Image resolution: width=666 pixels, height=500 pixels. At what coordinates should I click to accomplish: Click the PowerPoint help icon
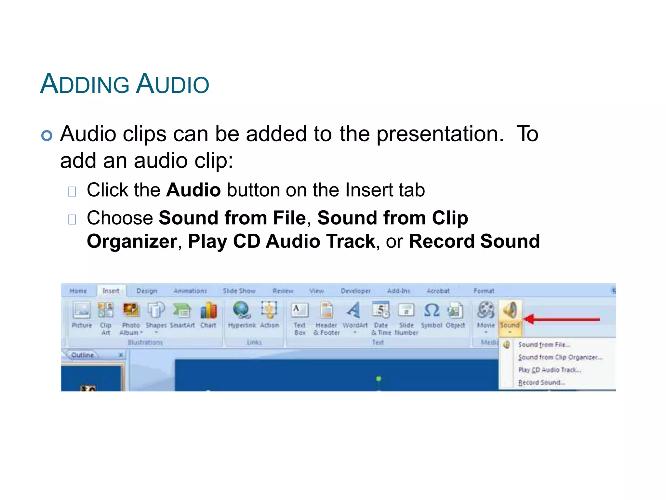tap(614, 290)
